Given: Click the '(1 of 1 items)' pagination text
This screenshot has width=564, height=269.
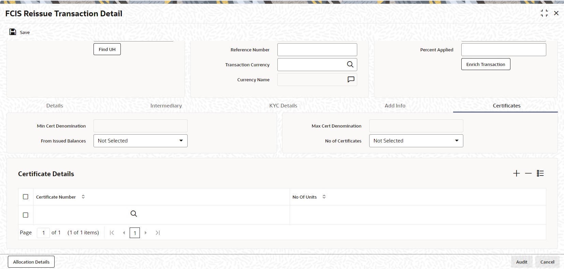Looking at the screenshot, I should (83, 233).
